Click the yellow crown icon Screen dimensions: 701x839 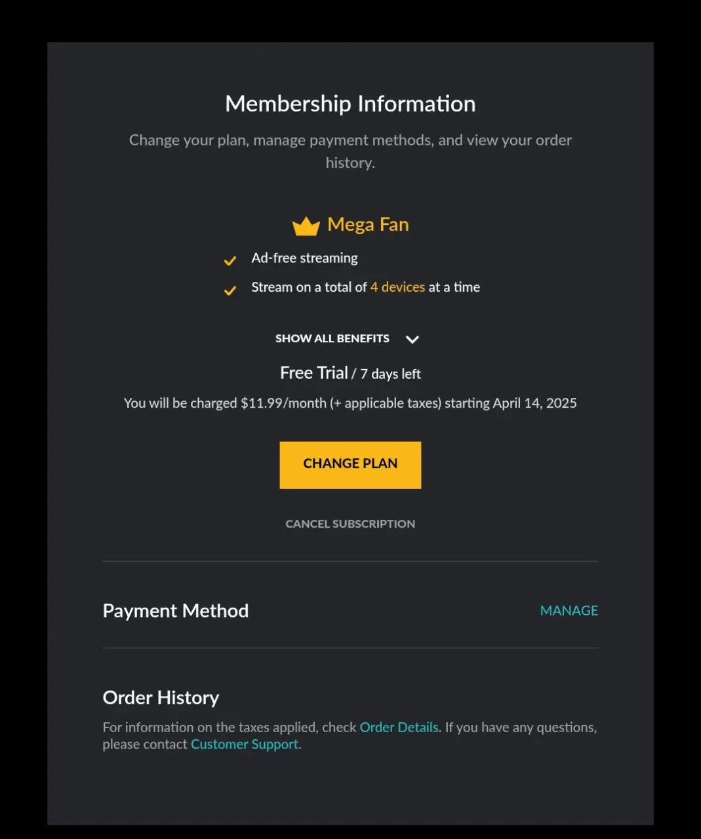[306, 226]
